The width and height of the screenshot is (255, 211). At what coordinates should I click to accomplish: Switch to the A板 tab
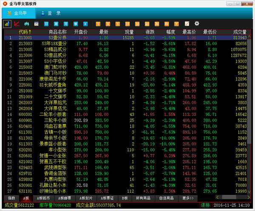click(26, 198)
